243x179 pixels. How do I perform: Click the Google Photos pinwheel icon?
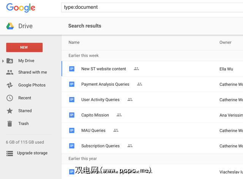(x=10, y=85)
